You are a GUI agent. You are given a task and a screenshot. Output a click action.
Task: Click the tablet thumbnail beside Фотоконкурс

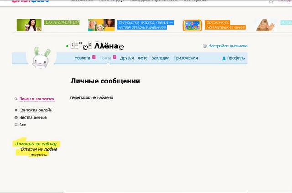coord(193,26)
